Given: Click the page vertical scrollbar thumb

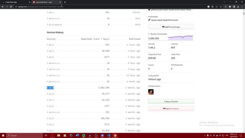Looking at the screenshot, I should [244, 14].
